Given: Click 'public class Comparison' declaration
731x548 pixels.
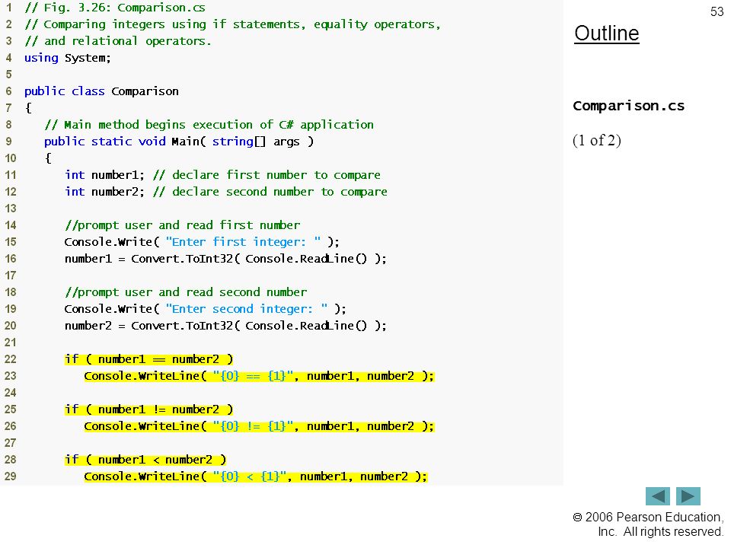Looking at the screenshot, I should [x=101, y=91].
